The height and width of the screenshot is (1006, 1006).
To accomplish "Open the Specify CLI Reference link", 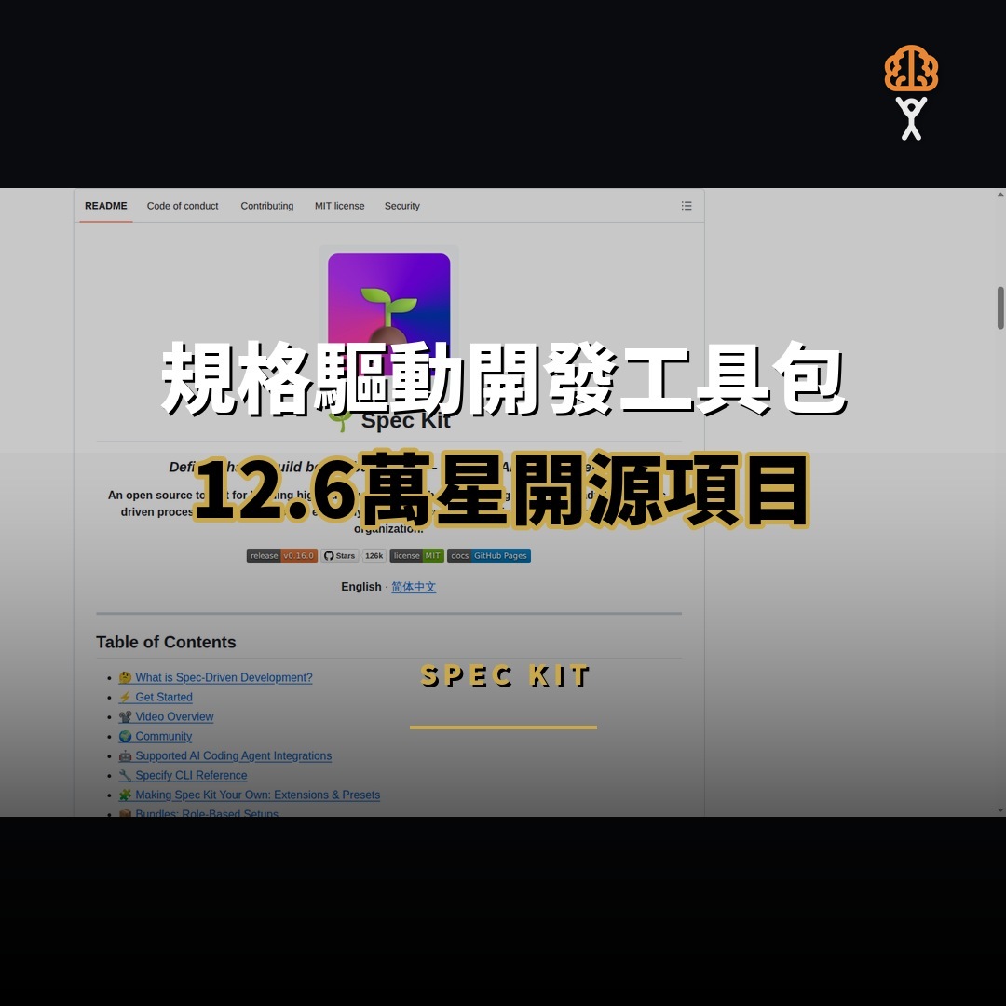I will click(x=183, y=775).
